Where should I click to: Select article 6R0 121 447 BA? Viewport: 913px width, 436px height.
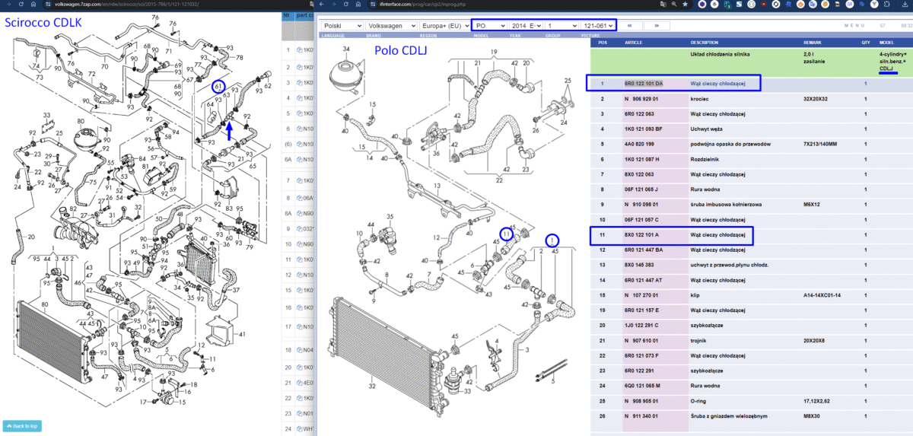(x=643, y=249)
